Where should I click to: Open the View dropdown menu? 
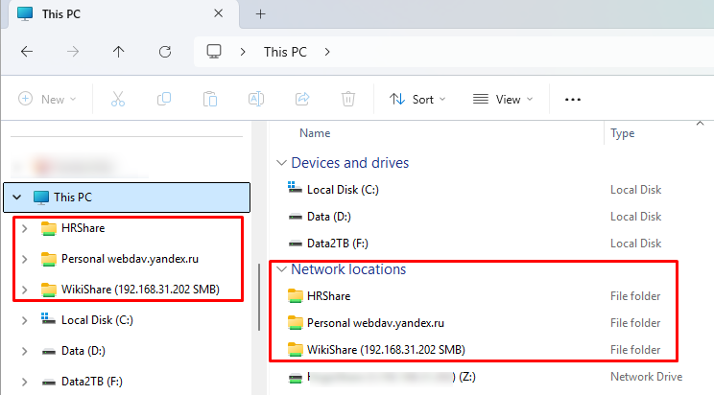coord(503,99)
